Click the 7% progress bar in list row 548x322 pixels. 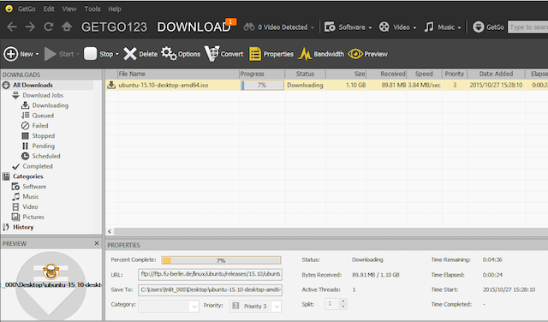pyautogui.click(x=262, y=85)
